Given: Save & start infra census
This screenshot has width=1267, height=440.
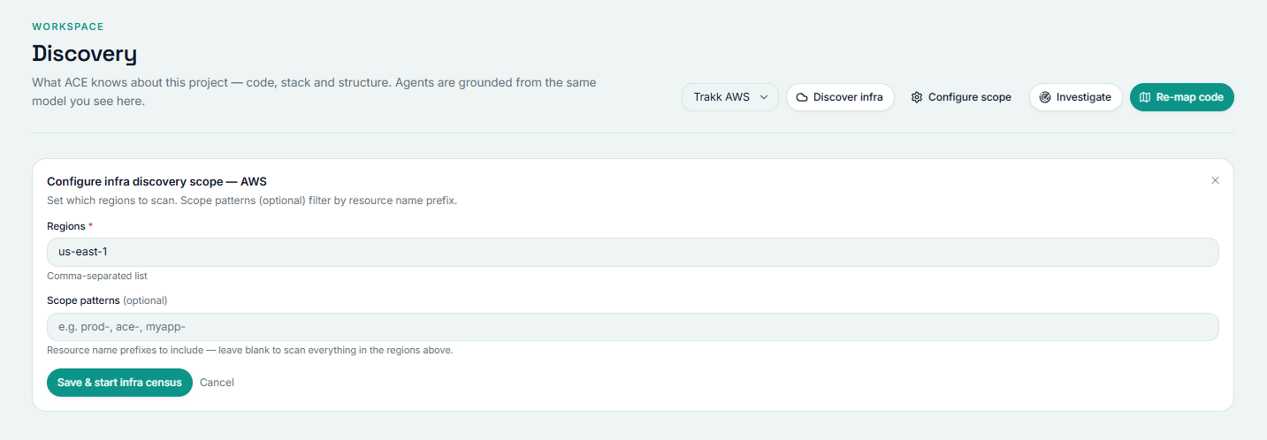Looking at the screenshot, I should (119, 383).
